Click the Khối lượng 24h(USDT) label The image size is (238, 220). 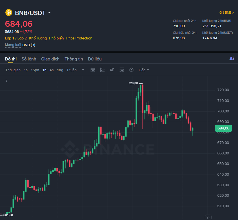tap(218, 33)
